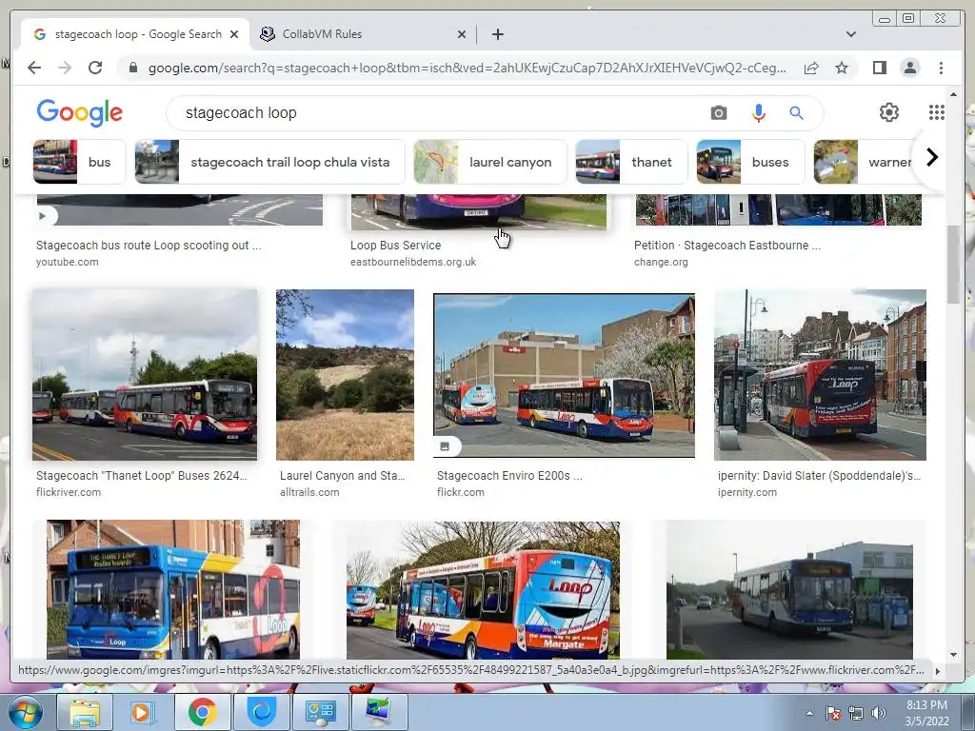The image size is (975, 731).
Task: Open the volume speaker tray icon
Action: pyautogui.click(x=879, y=713)
